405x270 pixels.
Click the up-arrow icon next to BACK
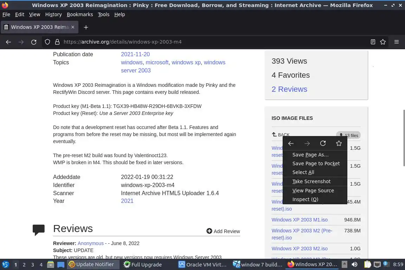point(274,134)
